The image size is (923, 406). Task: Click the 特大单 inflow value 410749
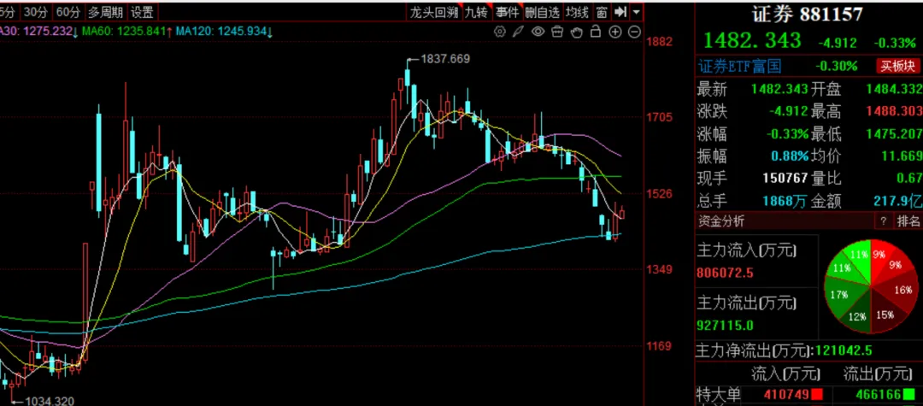coord(787,394)
